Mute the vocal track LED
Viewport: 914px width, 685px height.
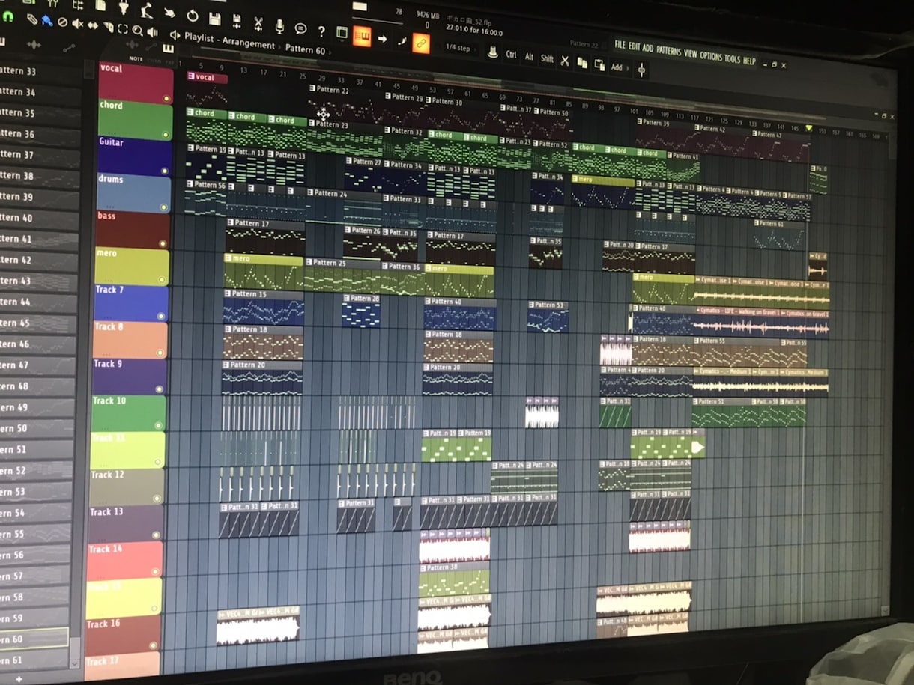point(166,98)
